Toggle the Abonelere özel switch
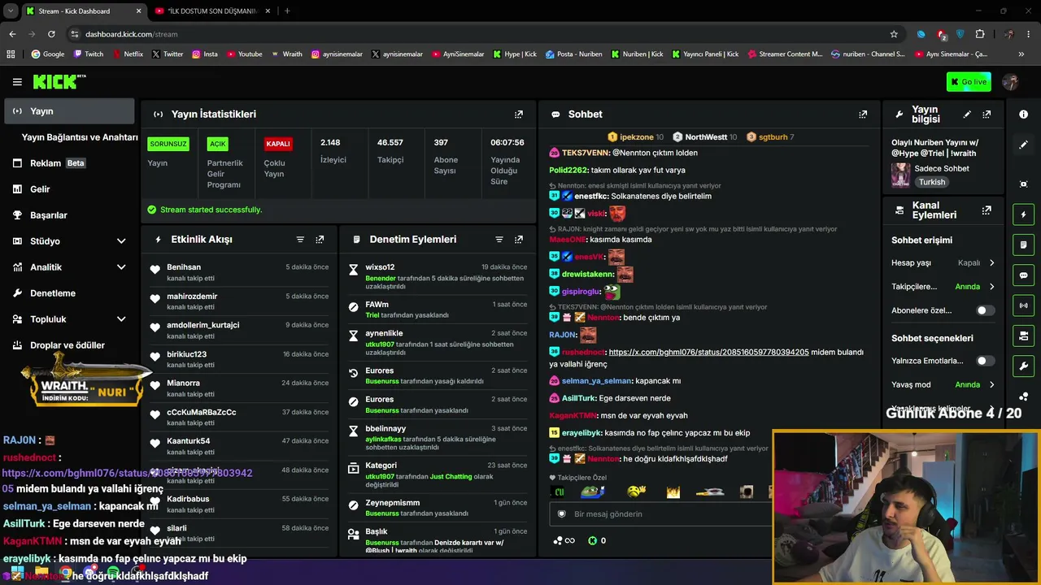The image size is (1041, 585). tap(984, 310)
